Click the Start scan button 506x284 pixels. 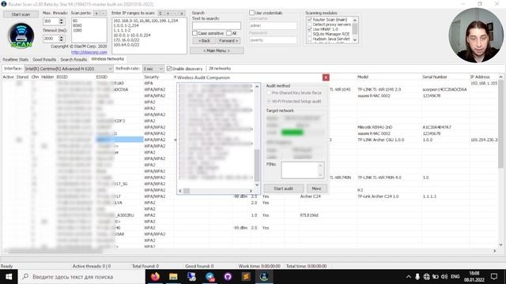[x=21, y=14]
